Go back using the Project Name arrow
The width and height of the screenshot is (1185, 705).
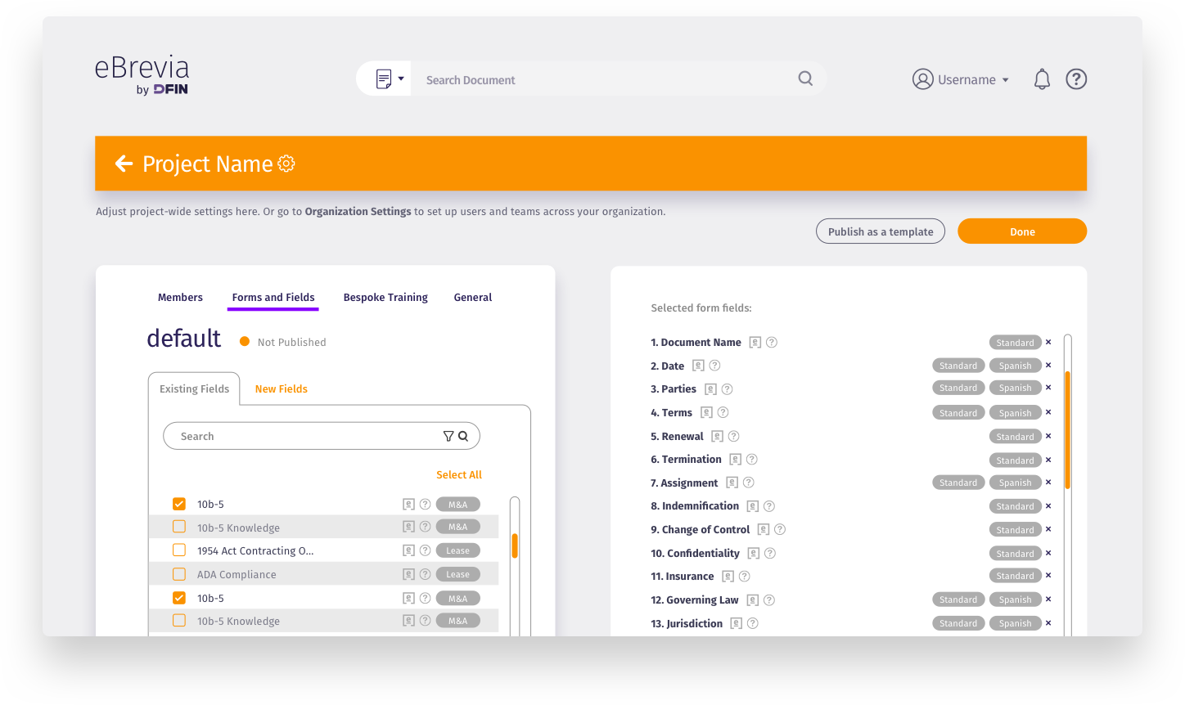click(124, 164)
